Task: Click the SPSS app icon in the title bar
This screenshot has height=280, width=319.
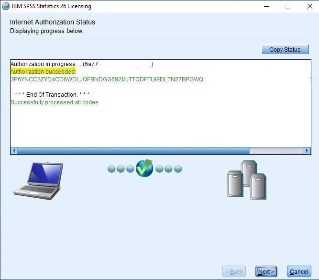Action: (5, 6)
